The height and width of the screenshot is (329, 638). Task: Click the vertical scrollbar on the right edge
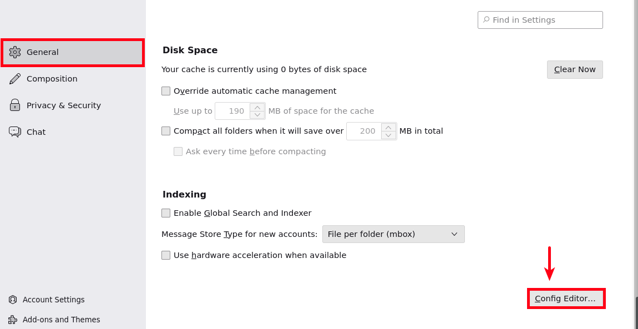[636, 313]
